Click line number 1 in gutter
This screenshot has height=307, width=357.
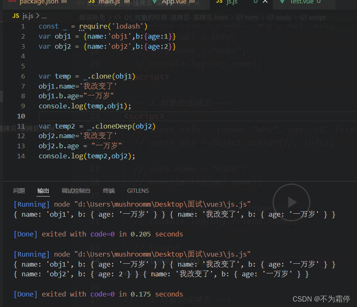pyautogui.click(x=23, y=26)
